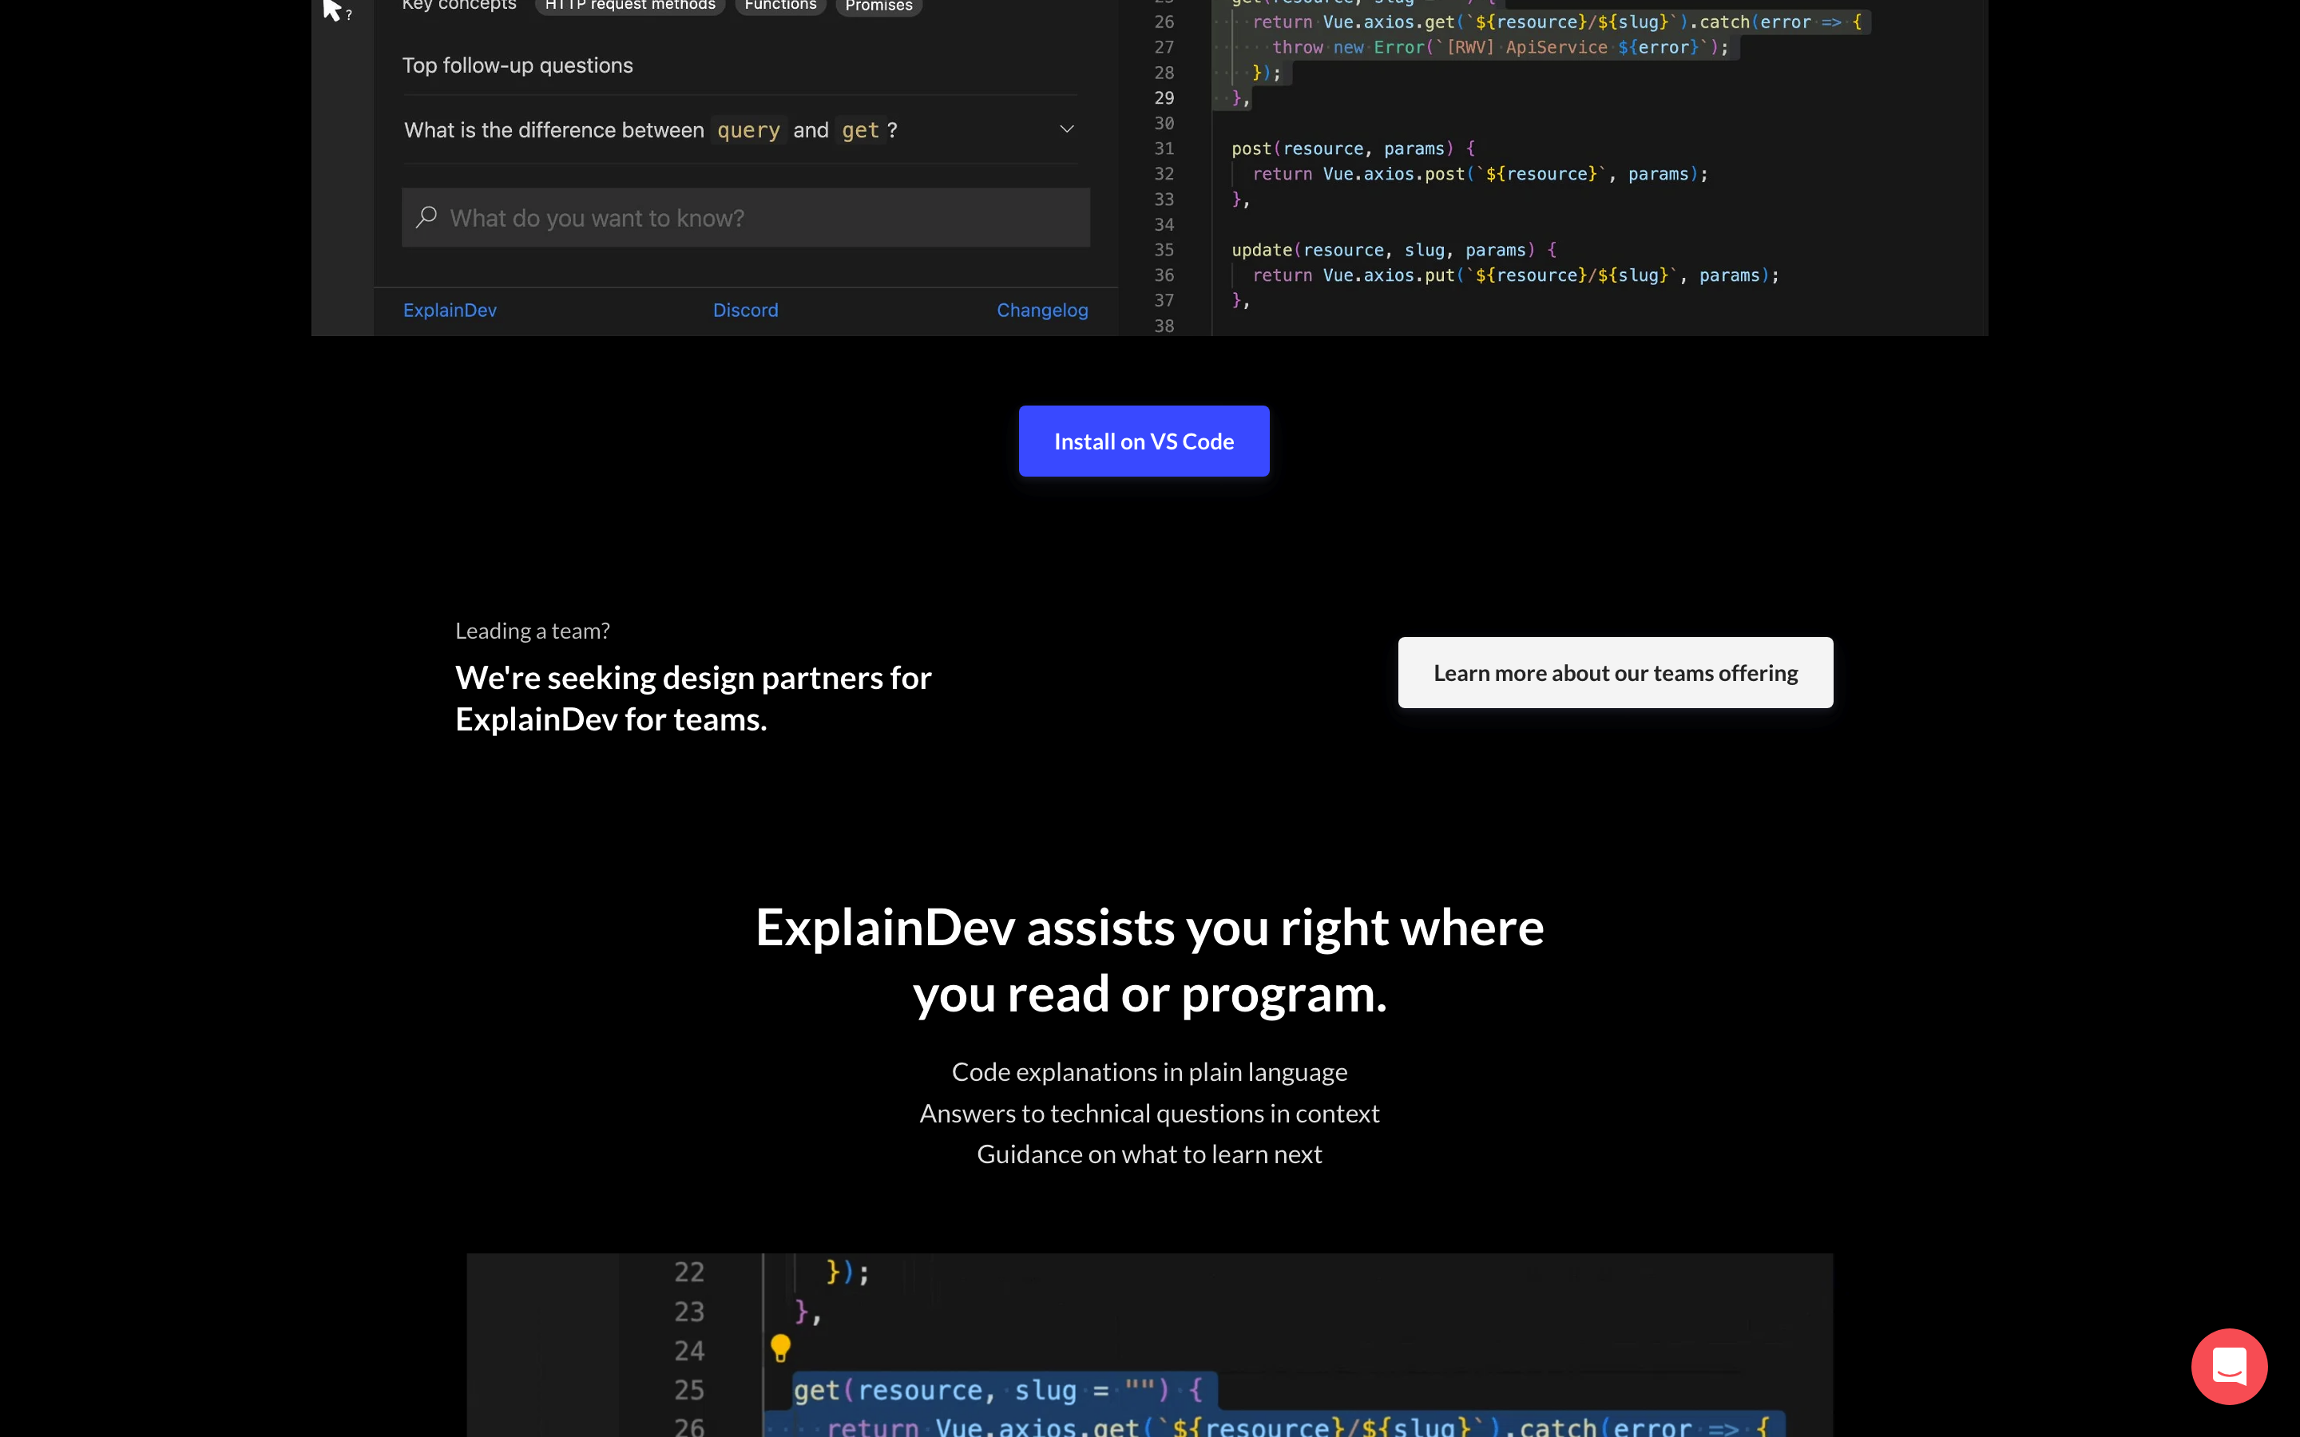The width and height of the screenshot is (2300, 1437).
Task: Click the follow-up question text about query and get
Action: pos(650,130)
